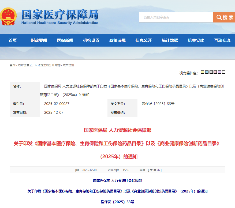Image resolution: width=235 pixels, height=208 pixels.
Task: Open the 时政要闻 navigation item
Action: tap(39, 40)
